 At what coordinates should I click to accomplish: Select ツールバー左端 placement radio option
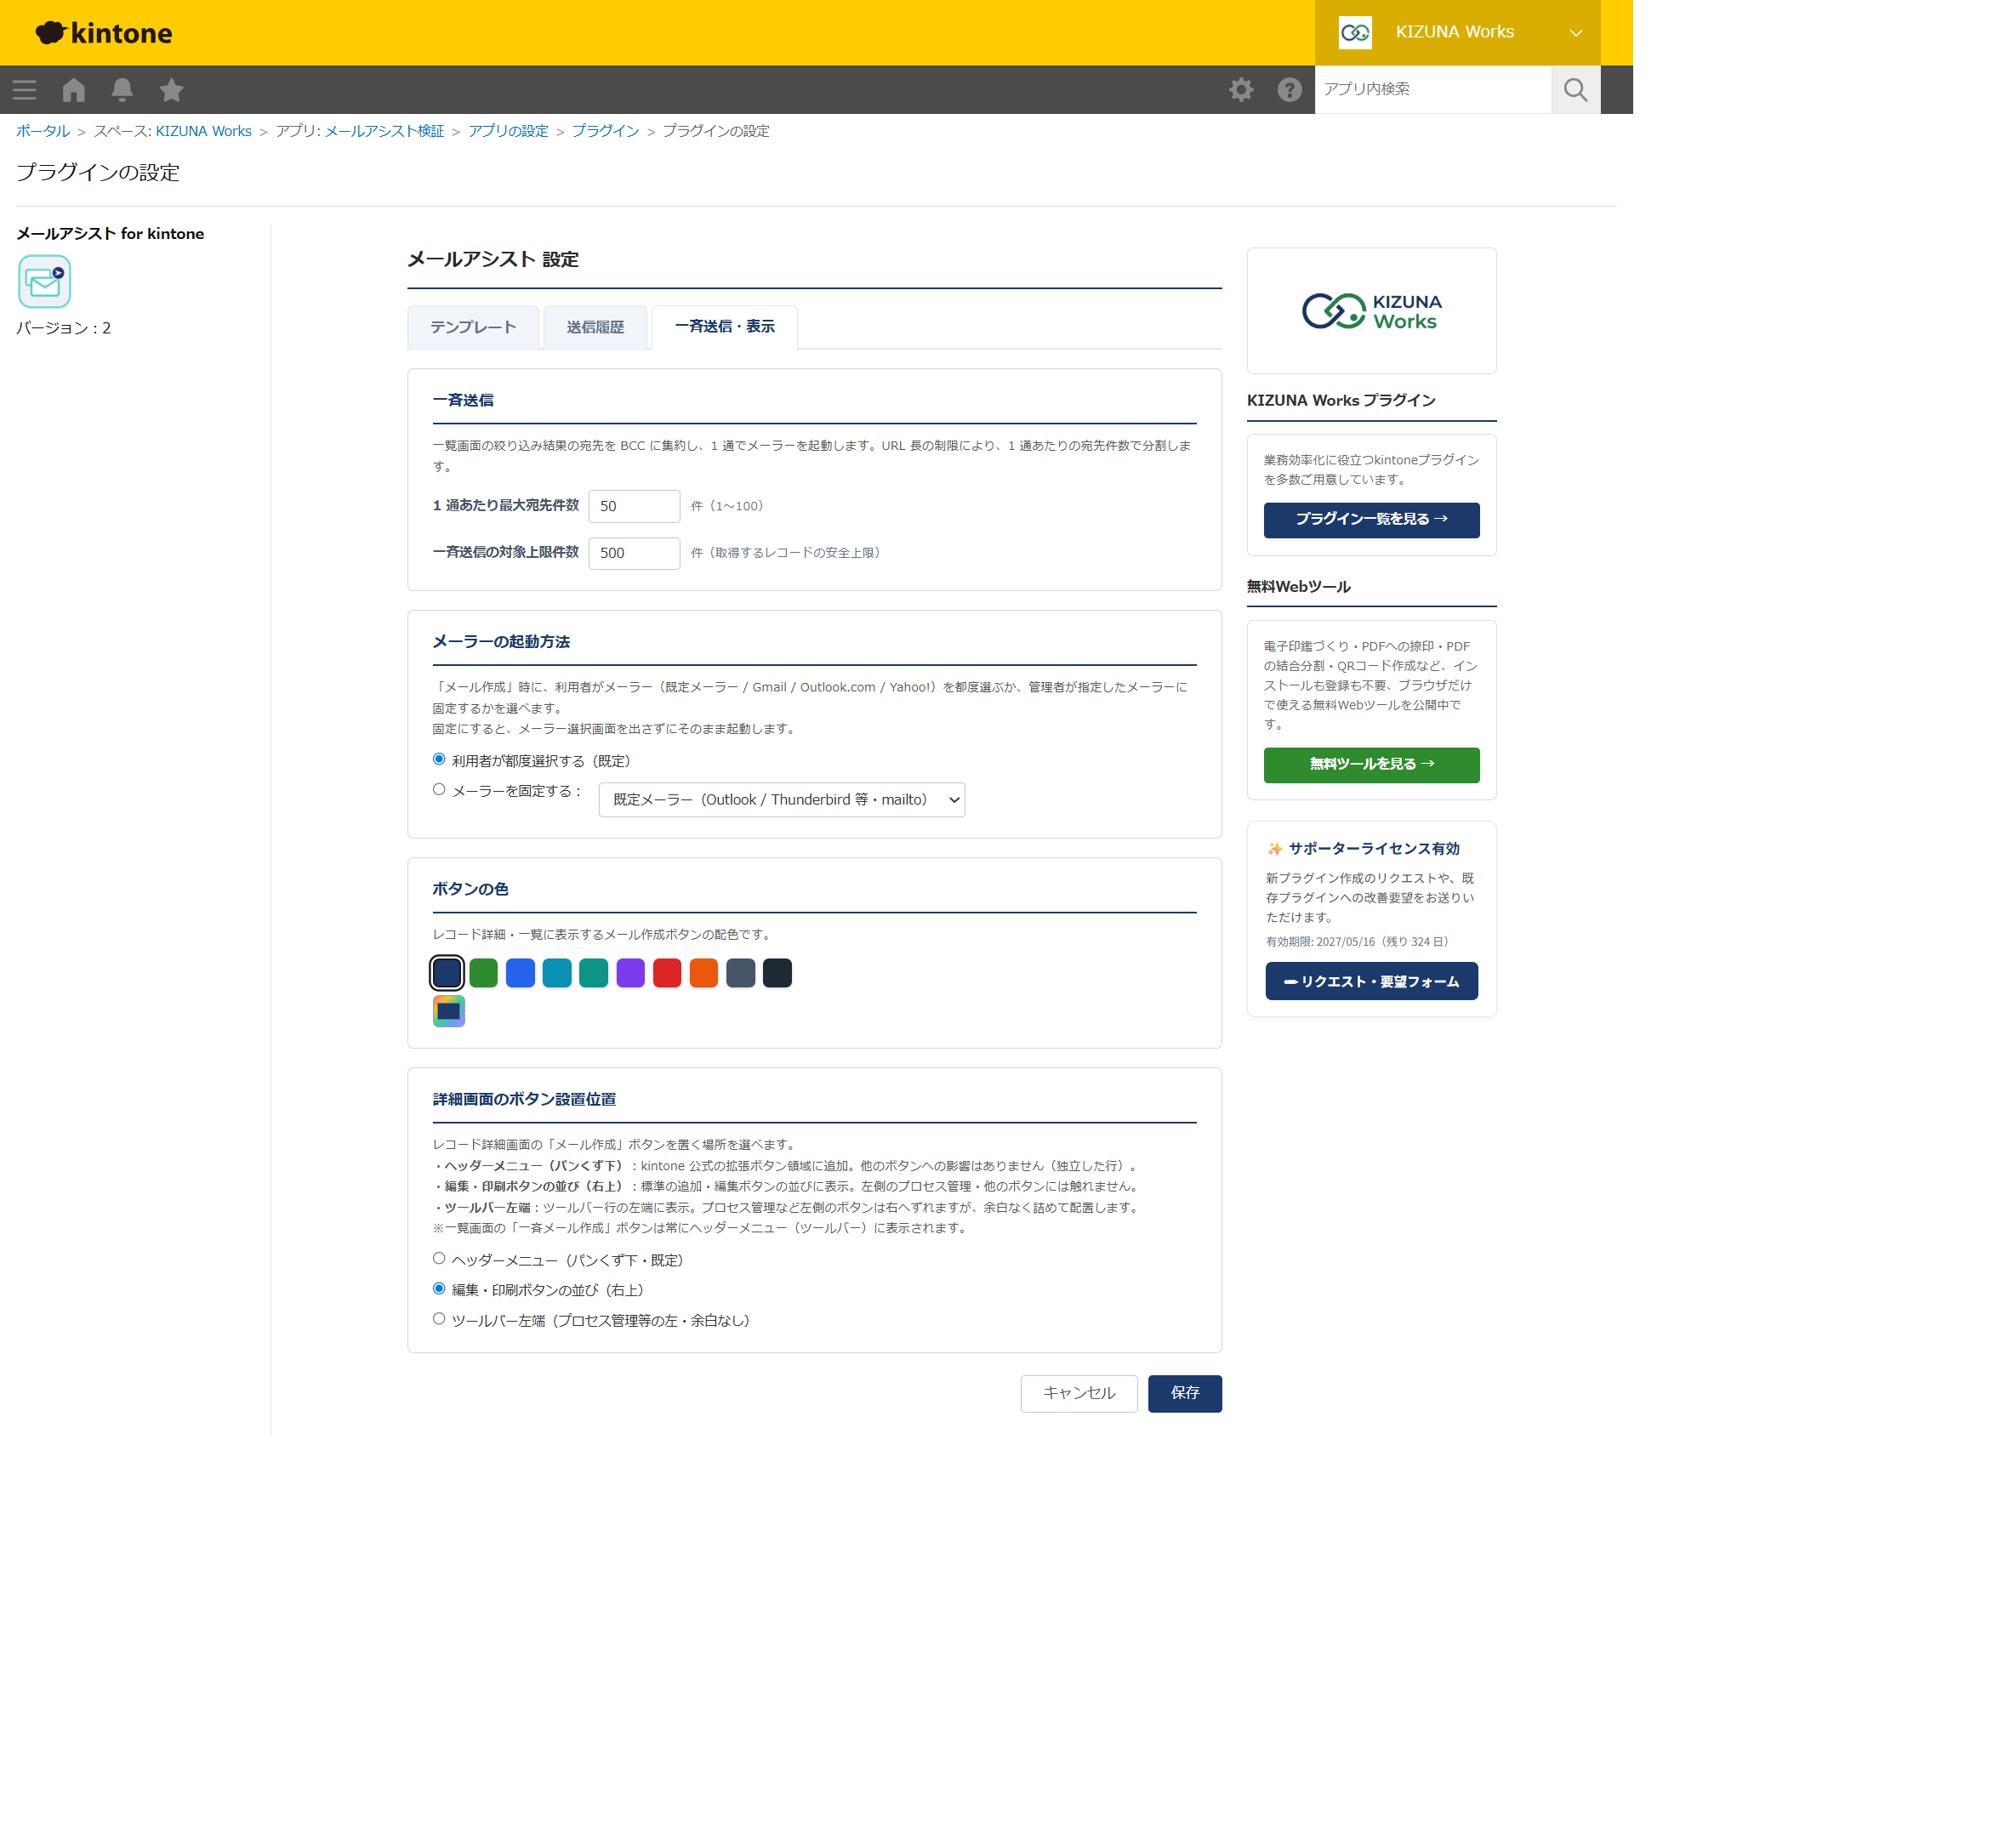click(439, 1318)
